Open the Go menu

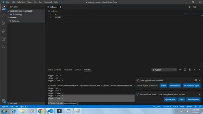[35, 2]
